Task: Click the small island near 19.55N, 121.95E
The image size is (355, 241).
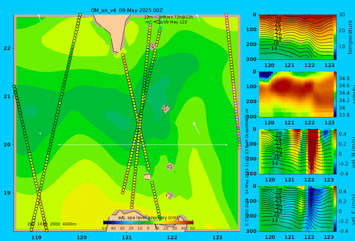Action: [170, 167]
